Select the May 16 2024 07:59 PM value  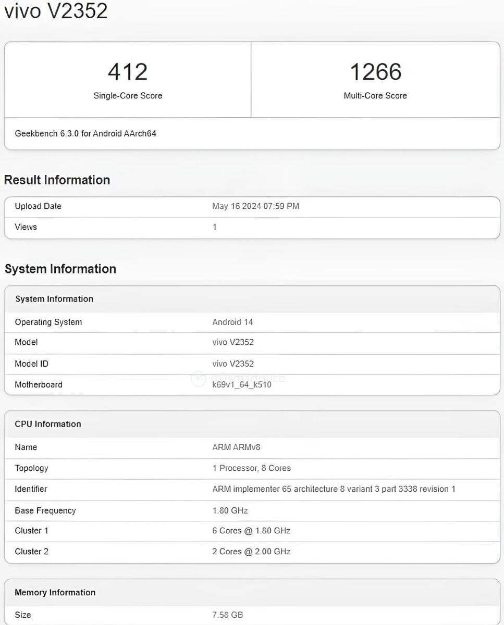pyautogui.click(x=255, y=206)
